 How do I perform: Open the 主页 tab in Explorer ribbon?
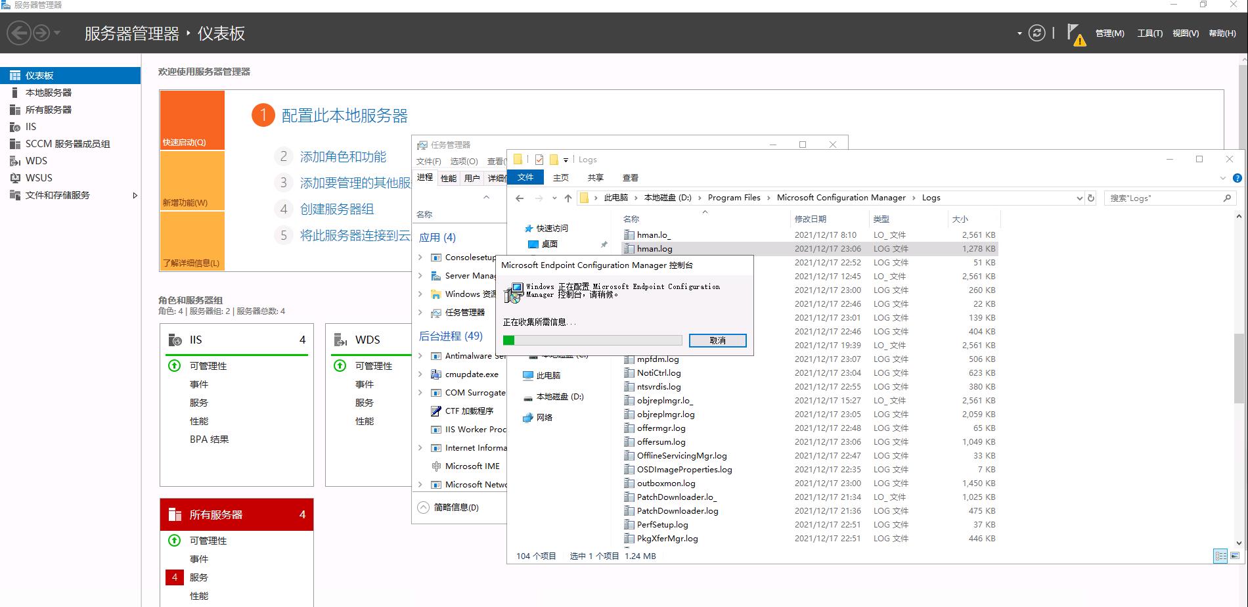pos(561,177)
